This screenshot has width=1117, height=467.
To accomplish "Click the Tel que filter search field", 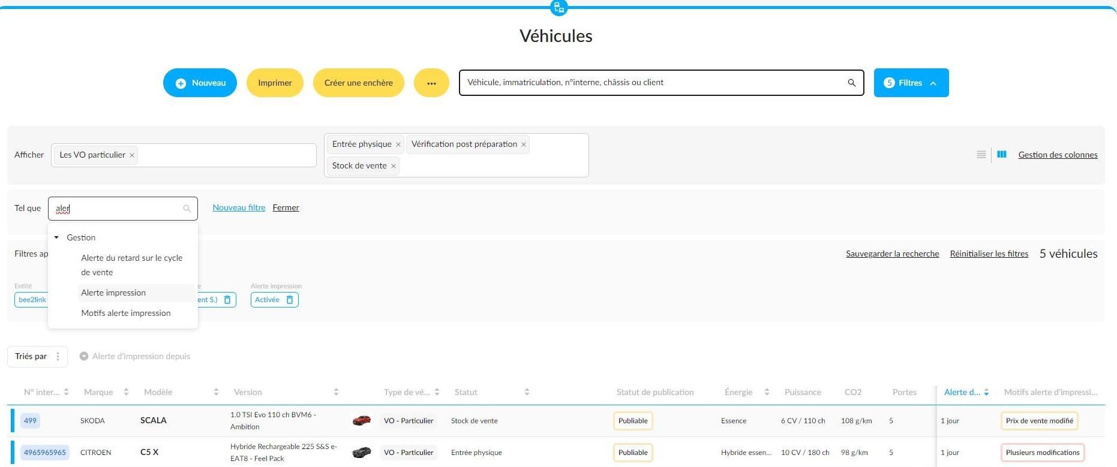I will (x=122, y=209).
